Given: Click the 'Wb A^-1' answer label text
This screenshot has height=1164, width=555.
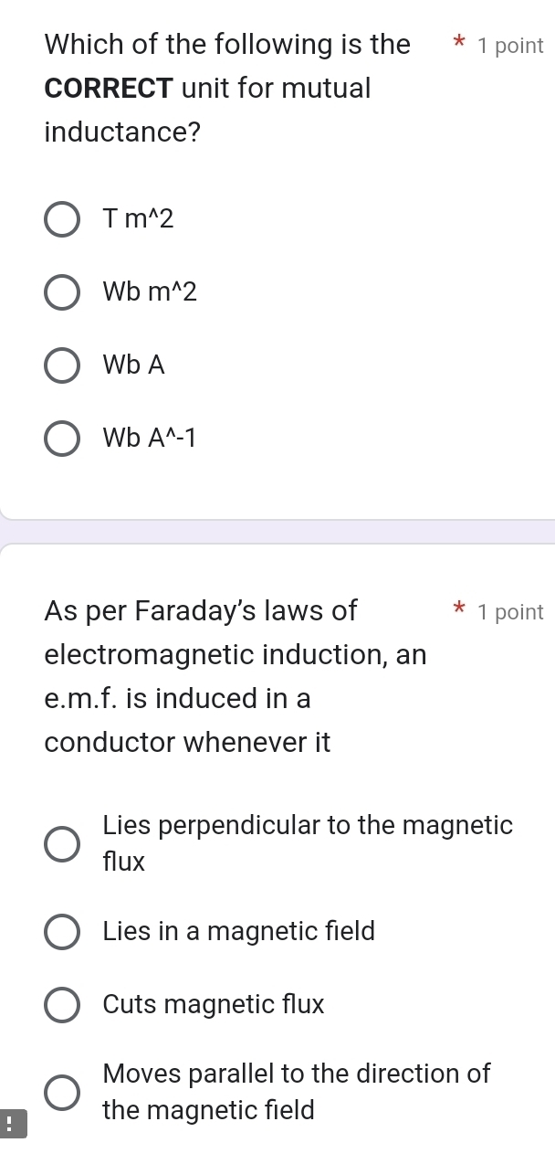Looking at the screenshot, I should (149, 439).
